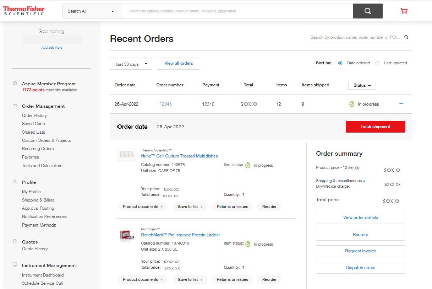The height and width of the screenshot is (289, 432).
Task: Open the Status filter dropdown
Action: pos(362,85)
